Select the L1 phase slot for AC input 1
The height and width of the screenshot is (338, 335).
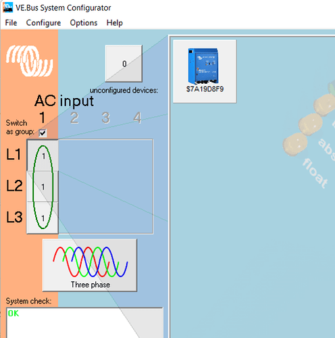tap(43, 155)
